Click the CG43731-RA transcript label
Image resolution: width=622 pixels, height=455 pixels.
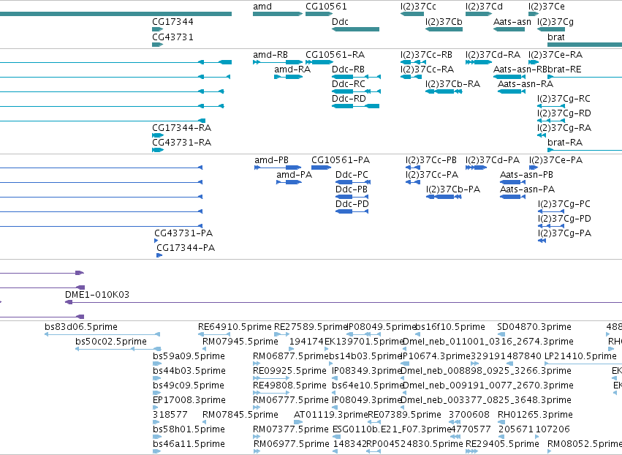pos(182,142)
